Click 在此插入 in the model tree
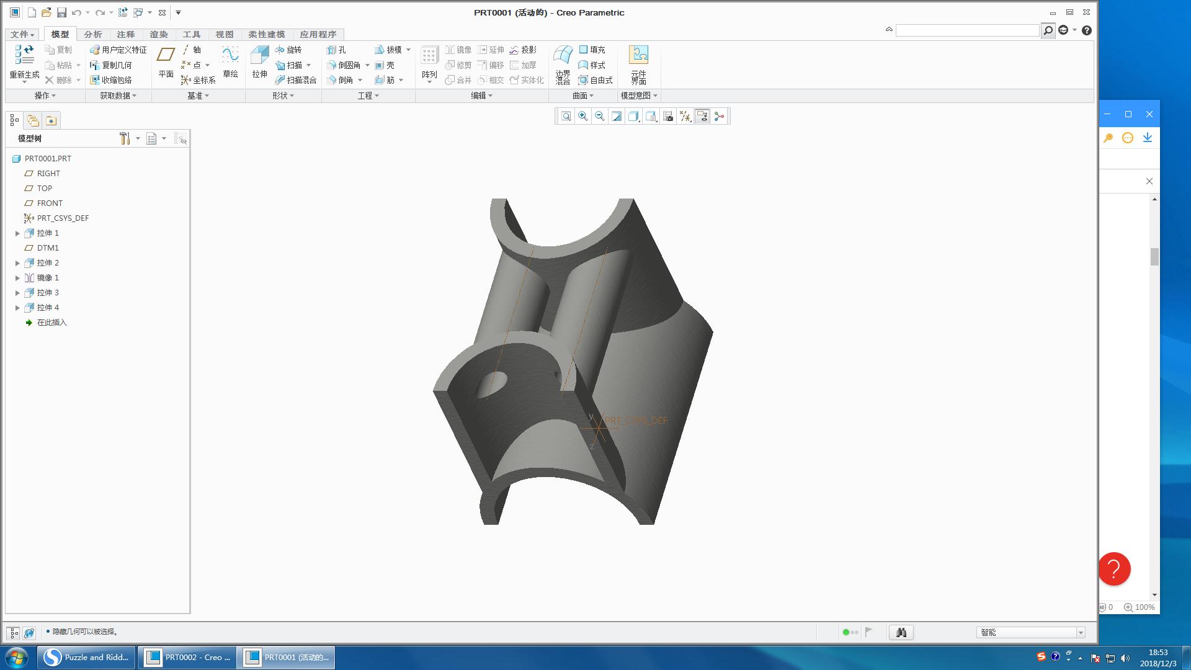This screenshot has height=670, width=1191. tap(51, 322)
